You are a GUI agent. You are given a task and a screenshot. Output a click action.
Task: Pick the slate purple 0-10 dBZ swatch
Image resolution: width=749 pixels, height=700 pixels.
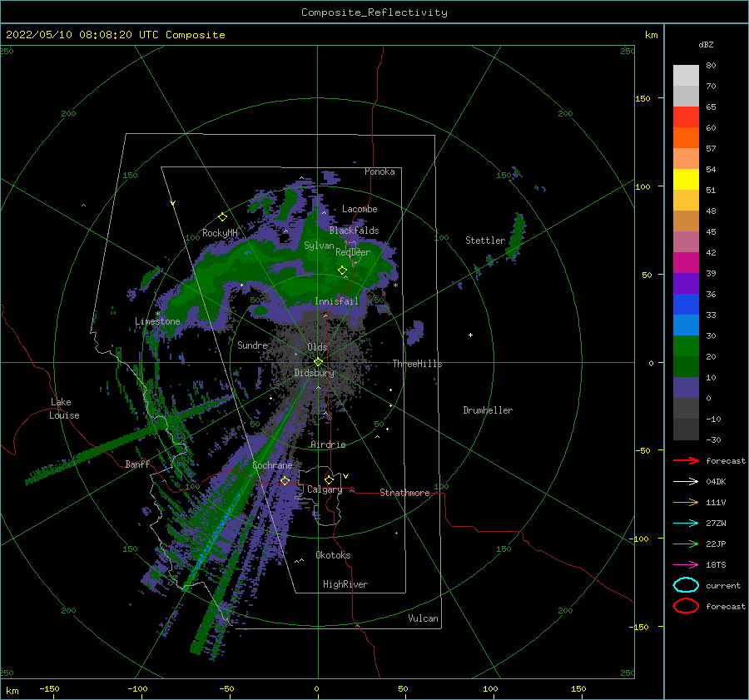tap(686, 388)
